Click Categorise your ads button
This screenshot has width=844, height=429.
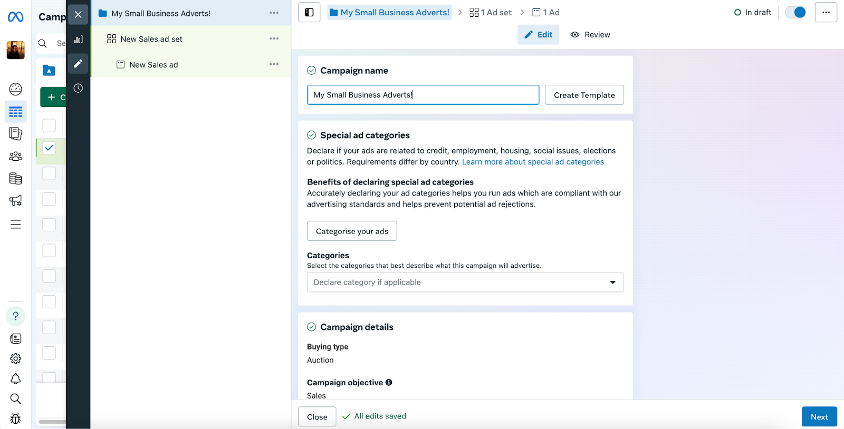pos(352,231)
